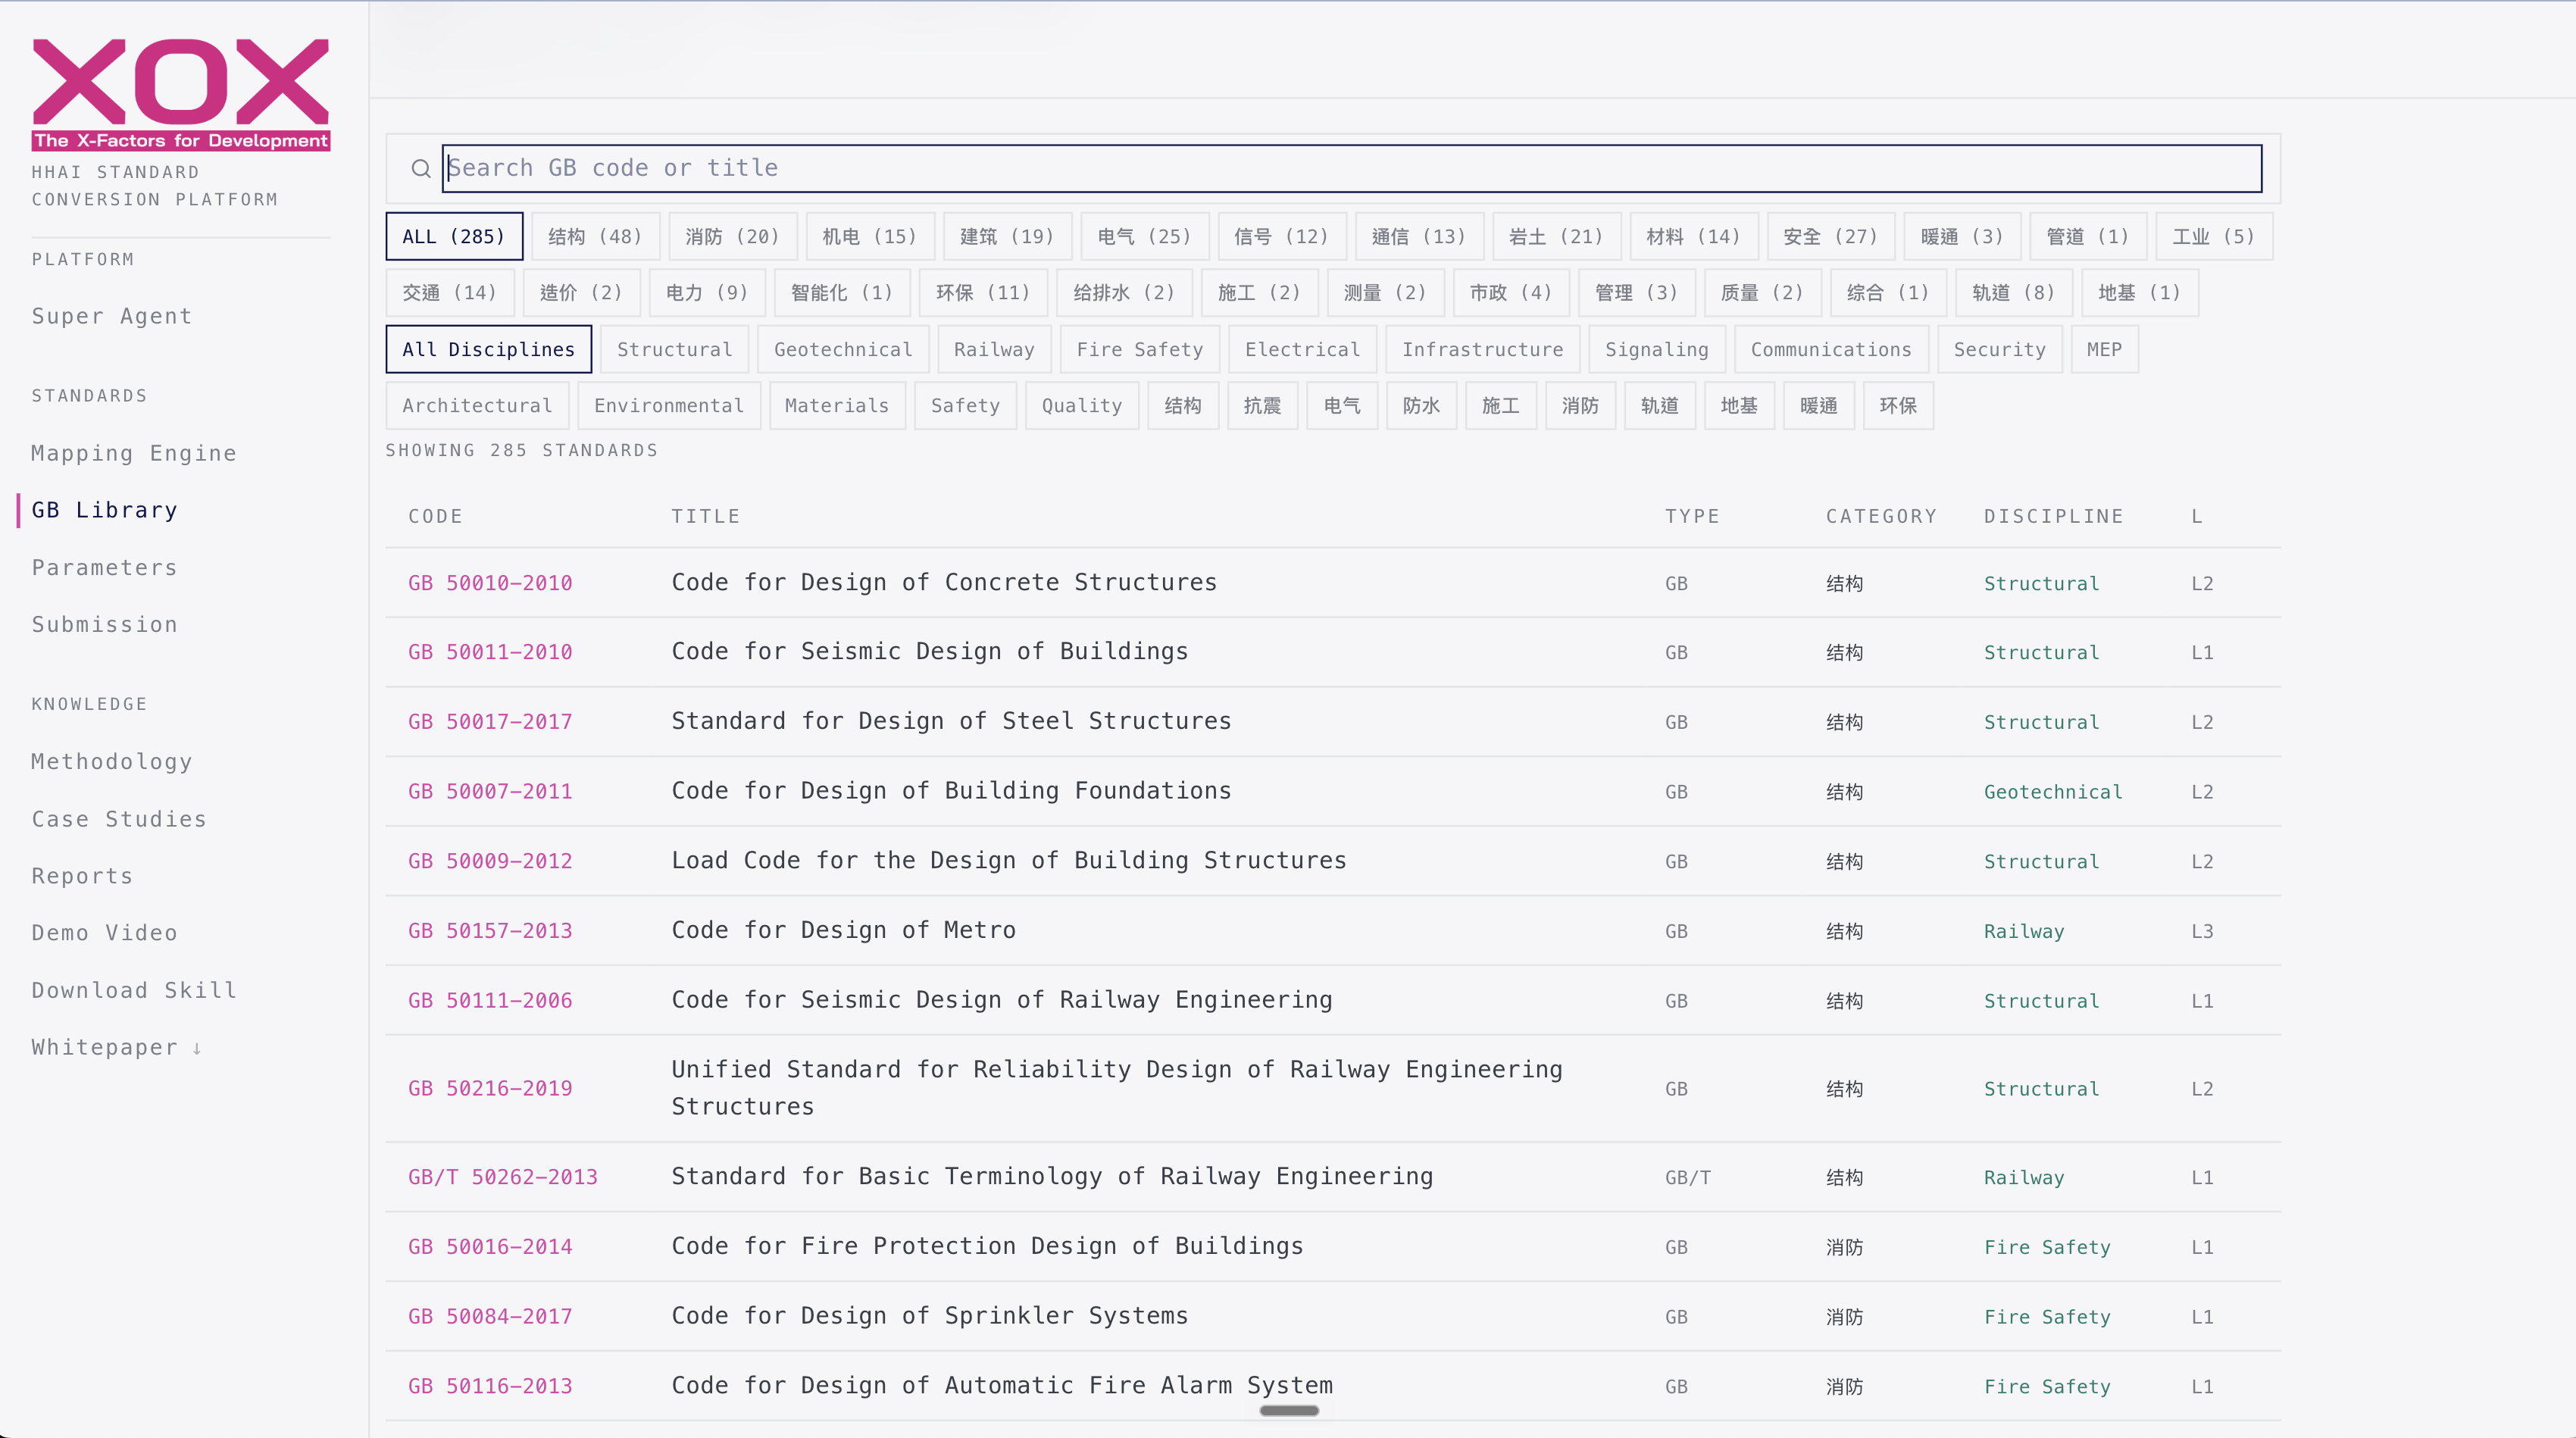The width and height of the screenshot is (2576, 1438).
Task: Open Mapping Engine page
Action: 134,453
